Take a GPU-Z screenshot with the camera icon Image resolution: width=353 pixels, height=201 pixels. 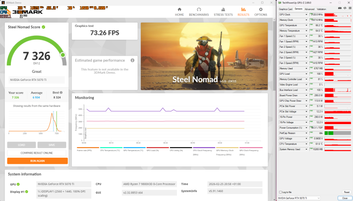coord(340,8)
